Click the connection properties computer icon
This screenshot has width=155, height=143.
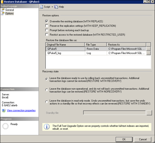[4, 110]
